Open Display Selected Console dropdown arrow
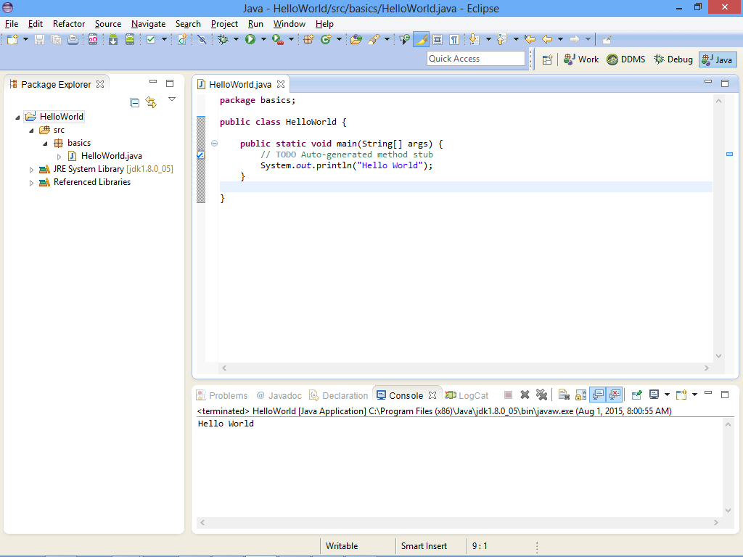The width and height of the screenshot is (743, 557). (667, 395)
